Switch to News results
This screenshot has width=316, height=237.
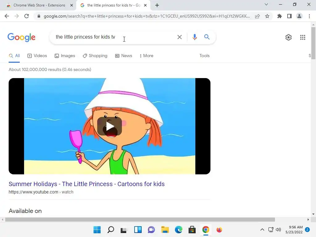(x=123, y=56)
